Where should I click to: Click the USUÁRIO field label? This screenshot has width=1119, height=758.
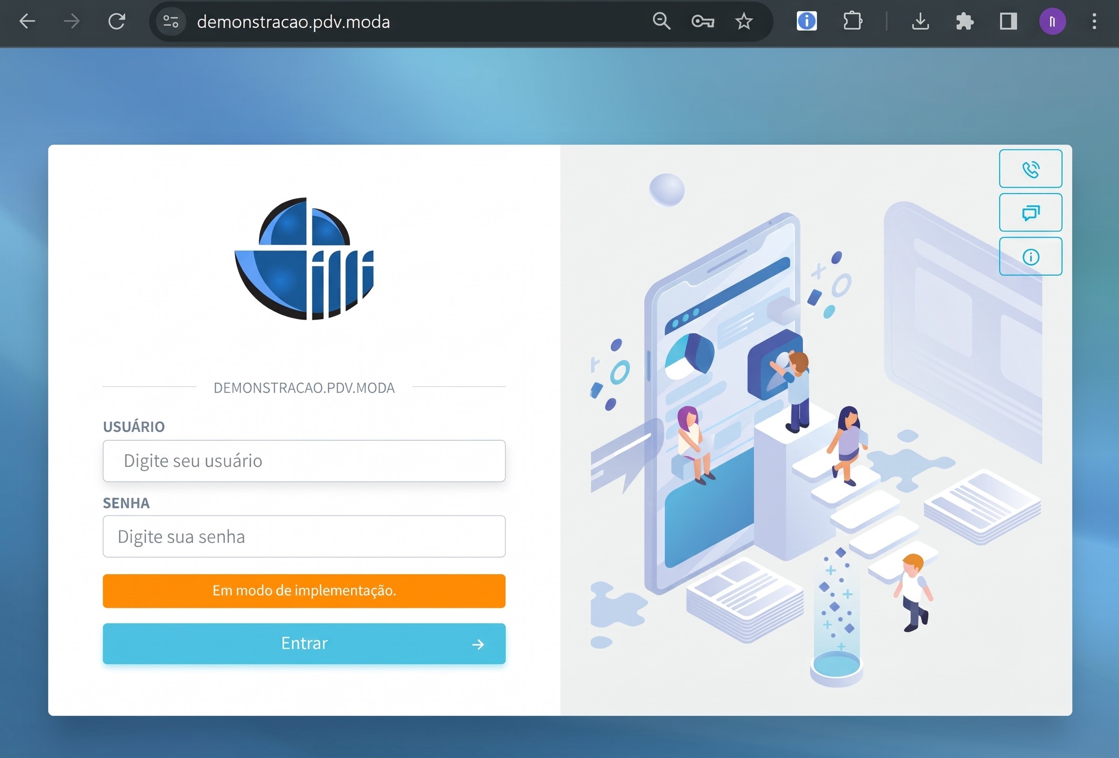click(134, 427)
